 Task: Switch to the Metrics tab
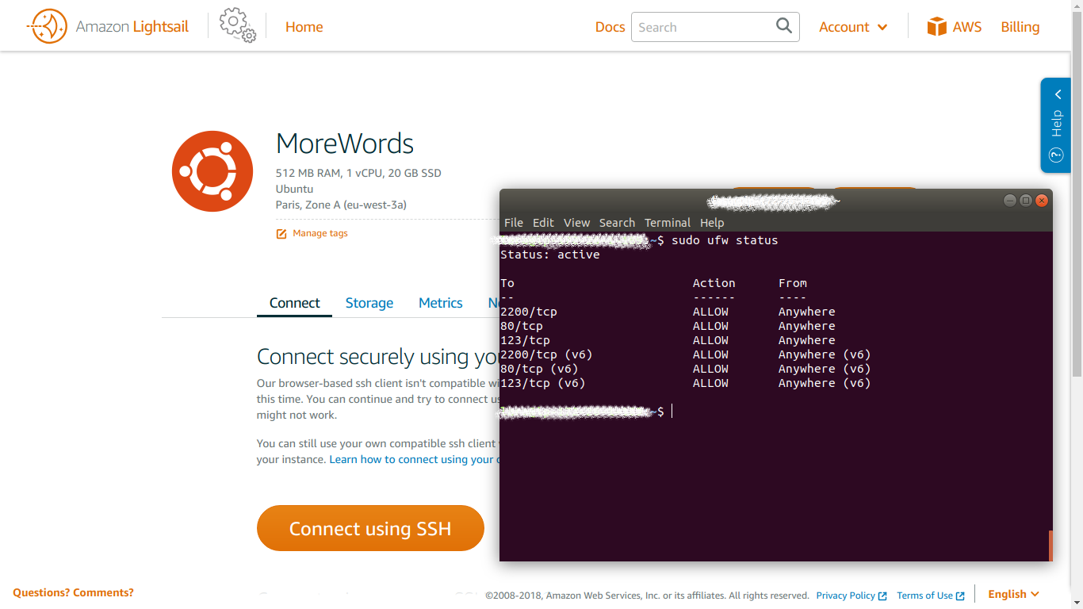(x=440, y=303)
